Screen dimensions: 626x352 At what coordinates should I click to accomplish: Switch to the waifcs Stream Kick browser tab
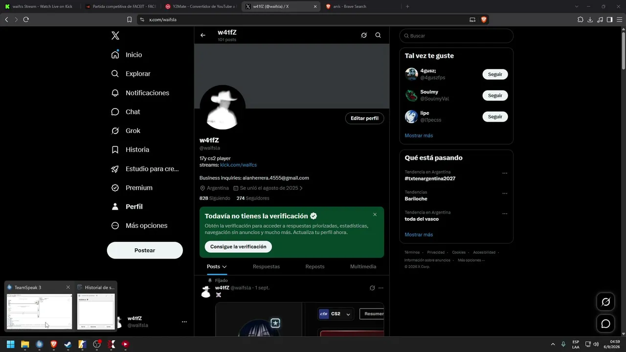40,6
